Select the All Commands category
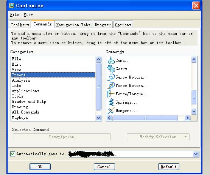The height and width of the screenshot is (175, 210). 53,112
